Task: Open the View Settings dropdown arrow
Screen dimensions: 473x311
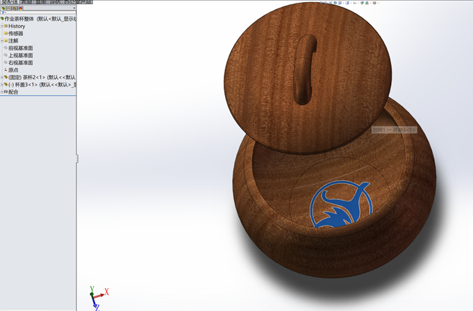Action: [379, 3]
